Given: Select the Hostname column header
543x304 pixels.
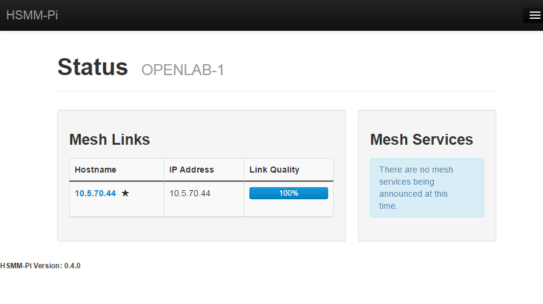Looking at the screenshot, I should click(95, 170).
